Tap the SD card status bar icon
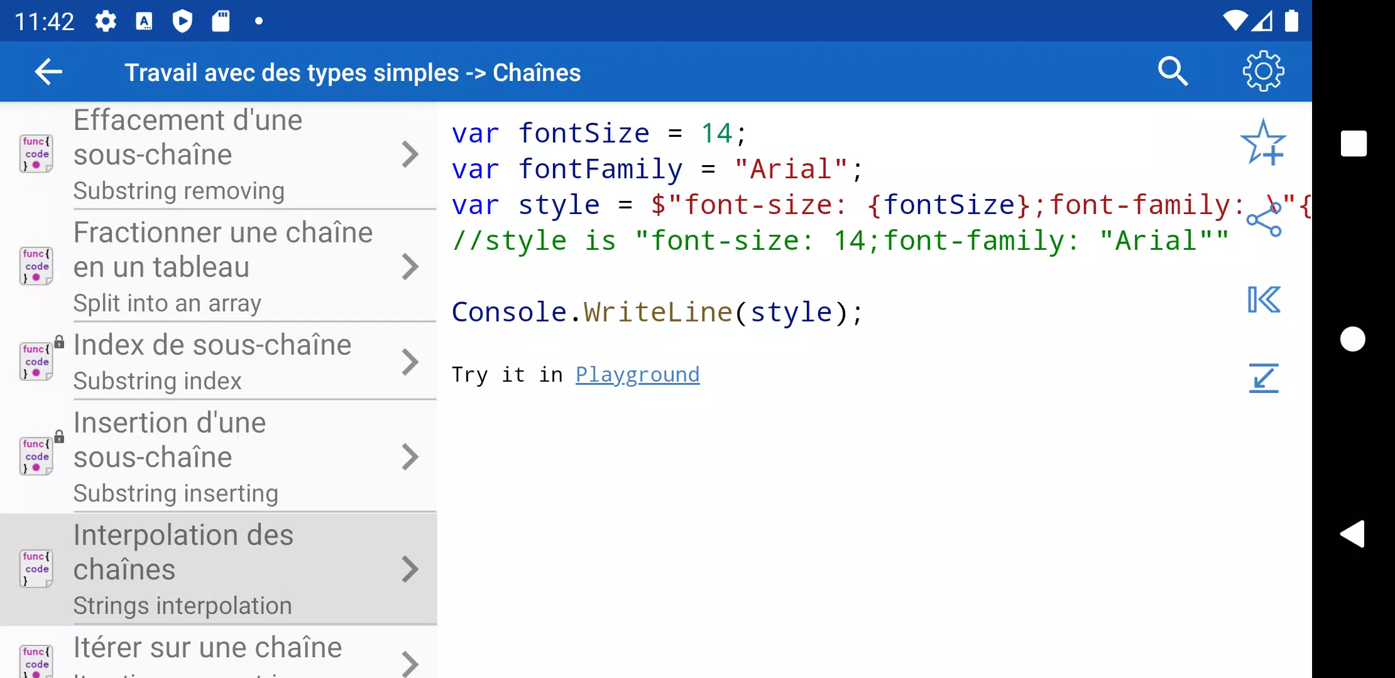This screenshot has height=678, width=1395. pyautogui.click(x=221, y=21)
